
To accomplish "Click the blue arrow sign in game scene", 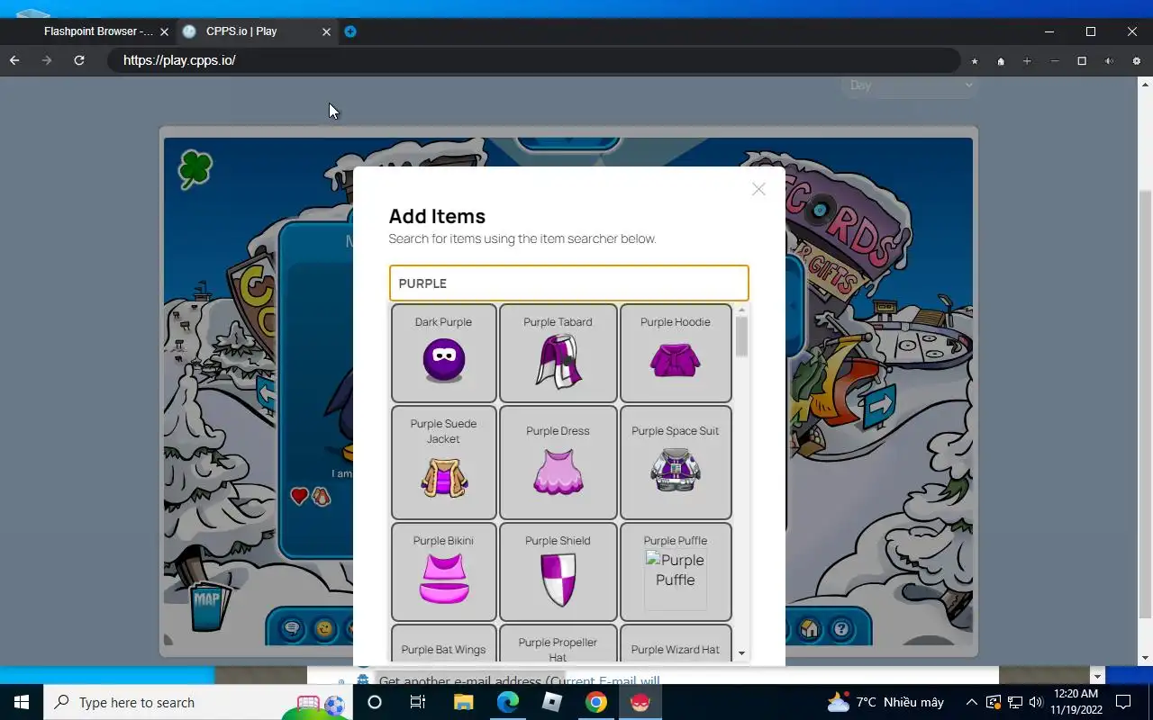I will [879, 407].
